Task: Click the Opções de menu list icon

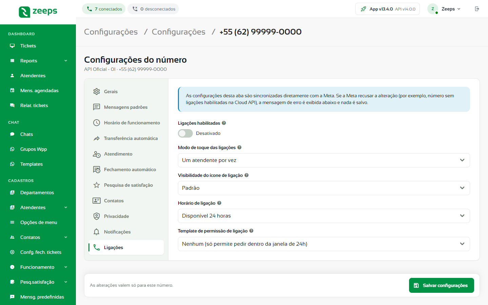Action: [12, 222]
